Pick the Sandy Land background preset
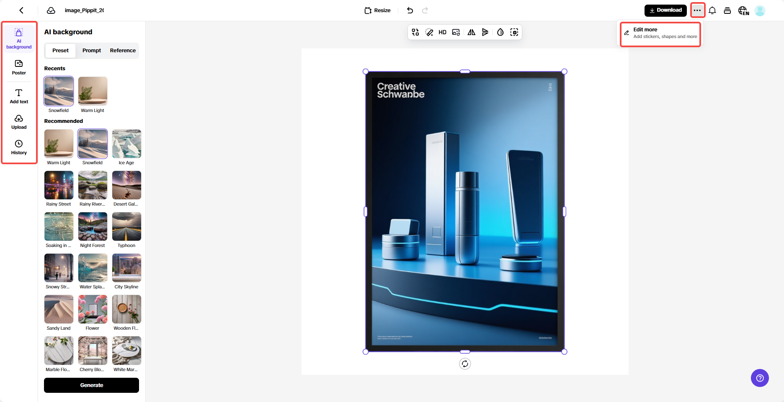This screenshot has height=402, width=784. [x=59, y=309]
